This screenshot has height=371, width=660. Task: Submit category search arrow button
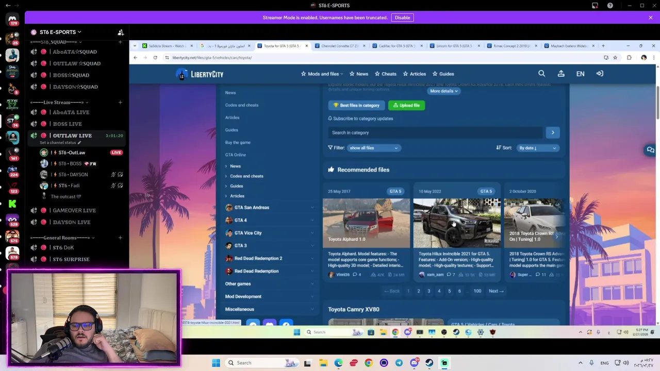point(553,132)
